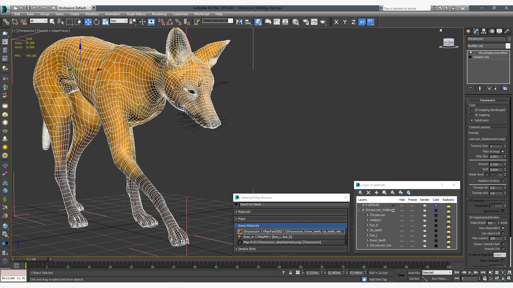This screenshot has height=288, width=513.
Task: Open the Animation menu
Action: tap(112, 14)
